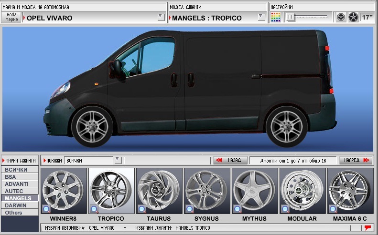This screenshot has width=378, height=235.
Task: Zoom the TAURUS wheel with magnifier icon
Action: [142, 209]
